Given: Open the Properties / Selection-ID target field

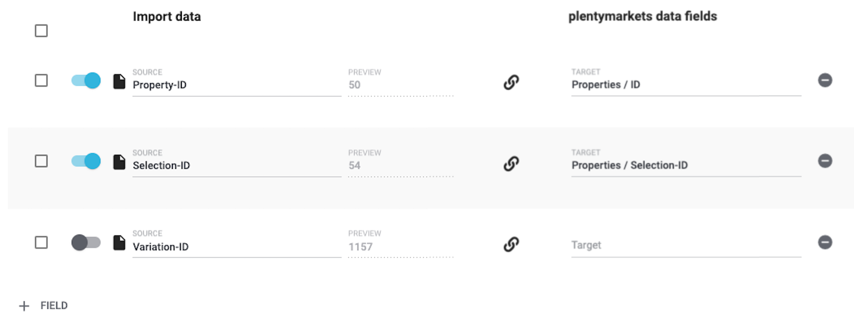Looking at the screenshot, I should click(x=686, y=165).
